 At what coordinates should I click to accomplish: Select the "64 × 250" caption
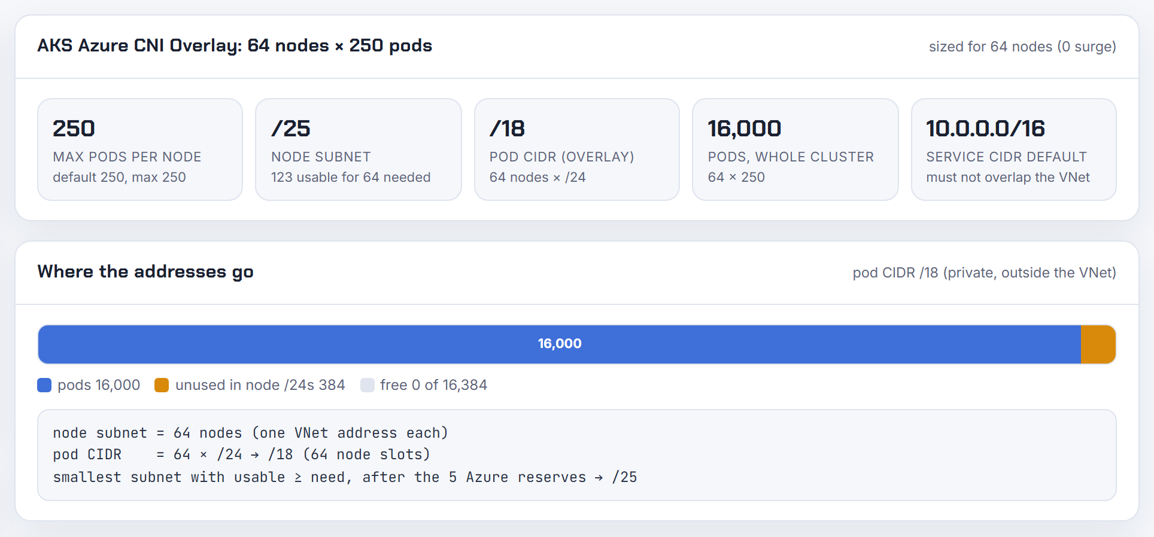736,177
